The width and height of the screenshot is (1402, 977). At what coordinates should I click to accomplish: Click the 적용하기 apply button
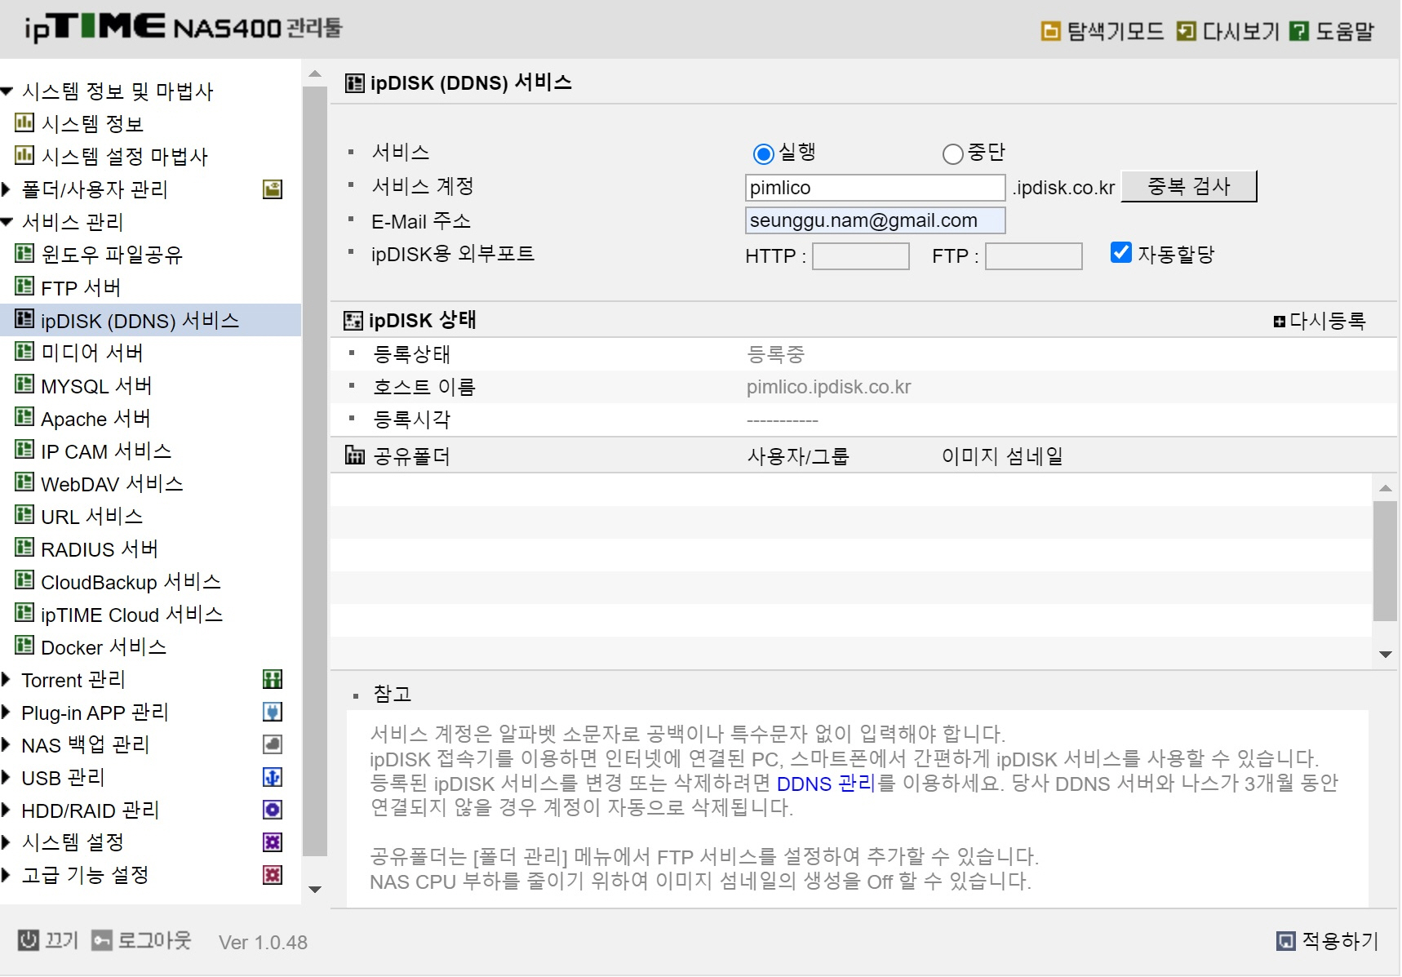pyautogui.click(x=1328, y=941)
